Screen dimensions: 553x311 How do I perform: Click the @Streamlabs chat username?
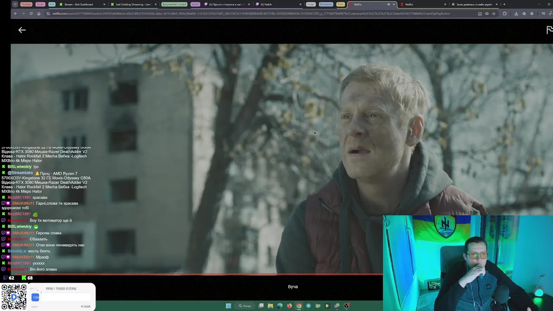tap(20, 173)
